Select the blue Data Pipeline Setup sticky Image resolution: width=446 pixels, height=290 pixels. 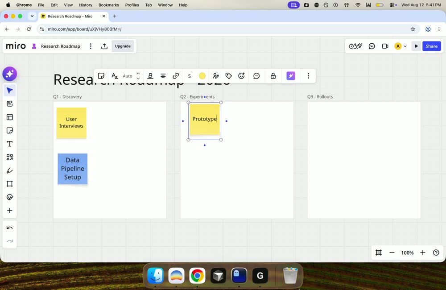click(x=73, y=169)
